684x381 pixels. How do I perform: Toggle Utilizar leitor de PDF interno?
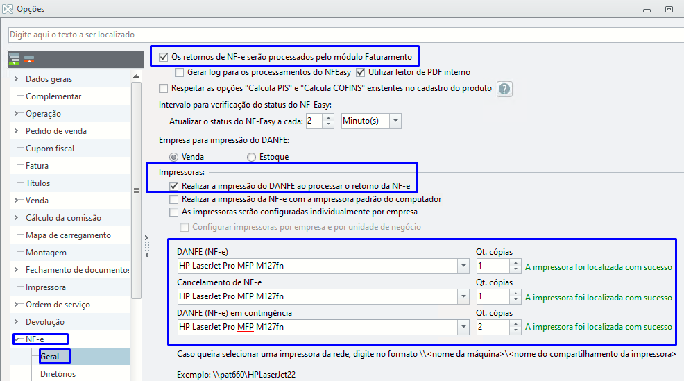[360, 72]
